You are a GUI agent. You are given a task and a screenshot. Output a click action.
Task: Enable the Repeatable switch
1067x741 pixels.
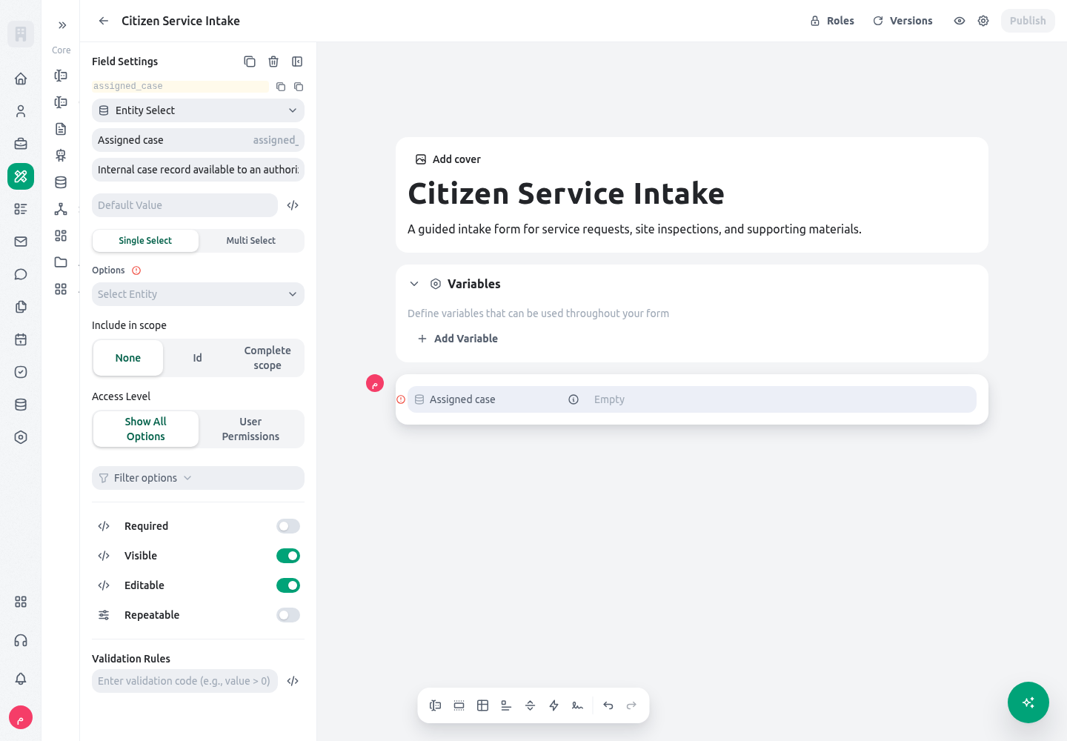tap(288, 615)
